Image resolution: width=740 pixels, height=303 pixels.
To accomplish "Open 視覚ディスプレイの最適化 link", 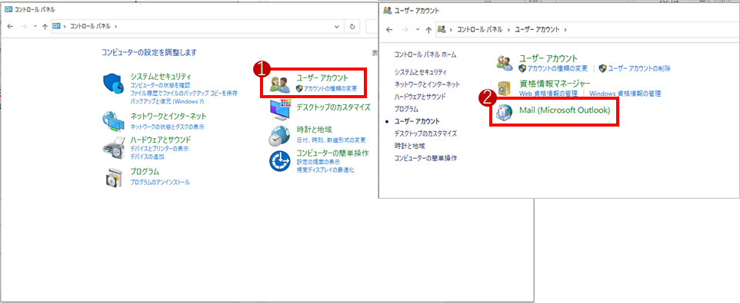I will 325,170.
